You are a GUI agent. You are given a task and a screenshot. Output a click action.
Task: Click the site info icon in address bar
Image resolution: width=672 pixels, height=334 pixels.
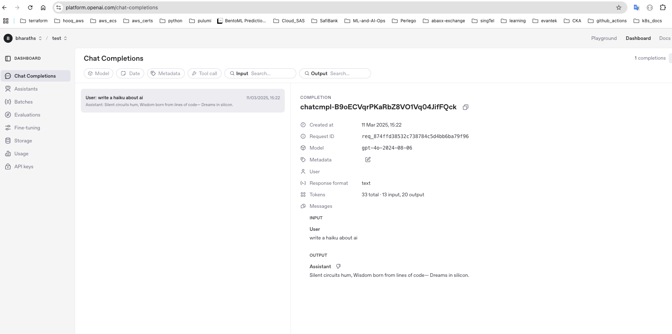coord(59,8)
